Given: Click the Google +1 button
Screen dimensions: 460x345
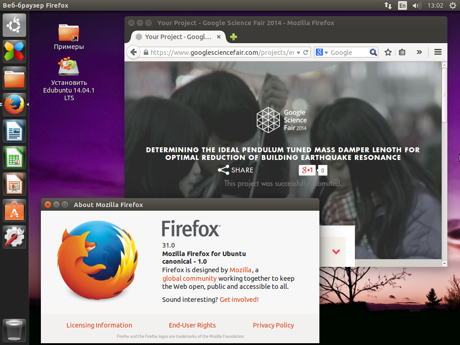Looking at the screenshot, I should pos(307,170).
